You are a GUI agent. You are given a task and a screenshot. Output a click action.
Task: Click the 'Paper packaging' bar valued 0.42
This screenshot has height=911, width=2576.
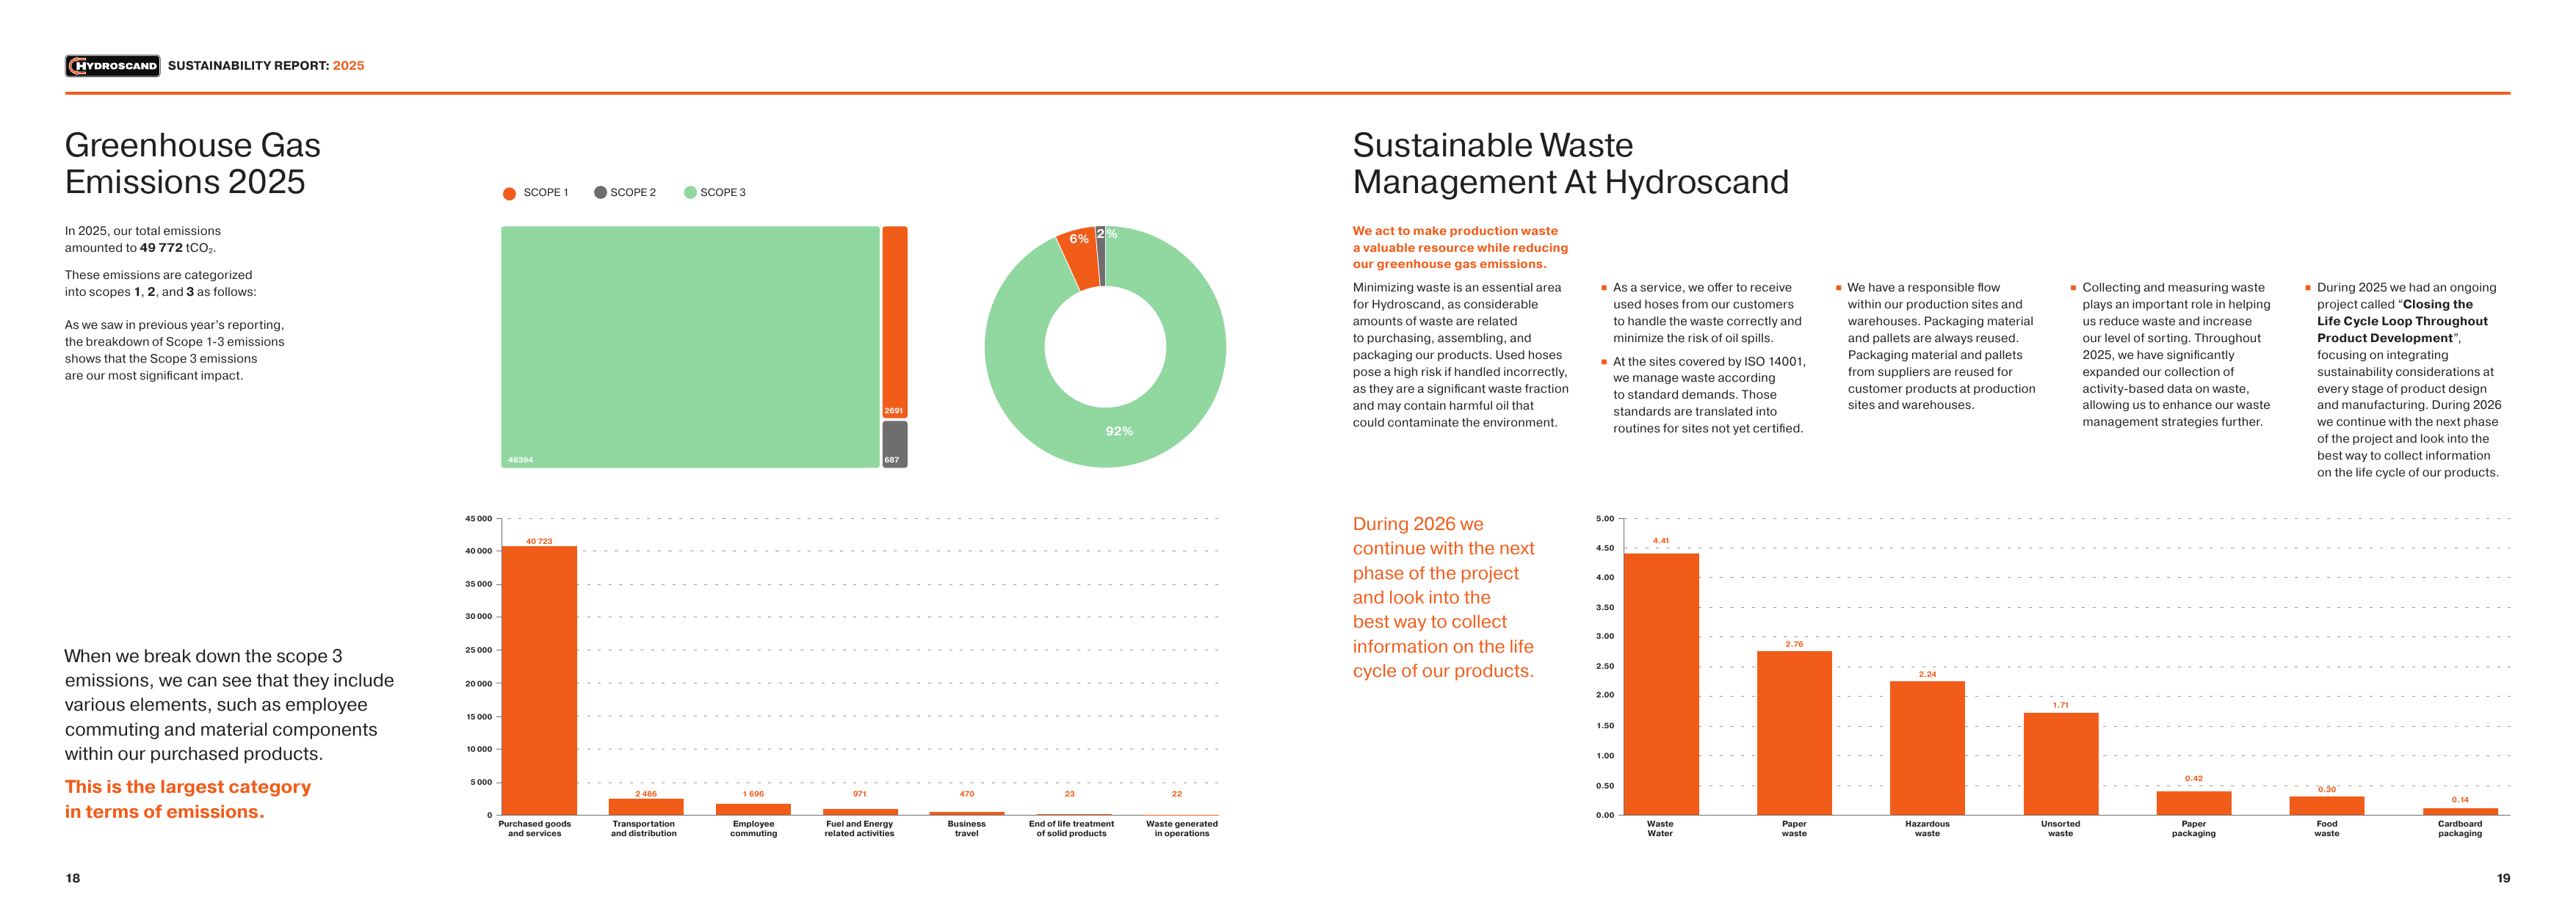(x=2194, y=803)
